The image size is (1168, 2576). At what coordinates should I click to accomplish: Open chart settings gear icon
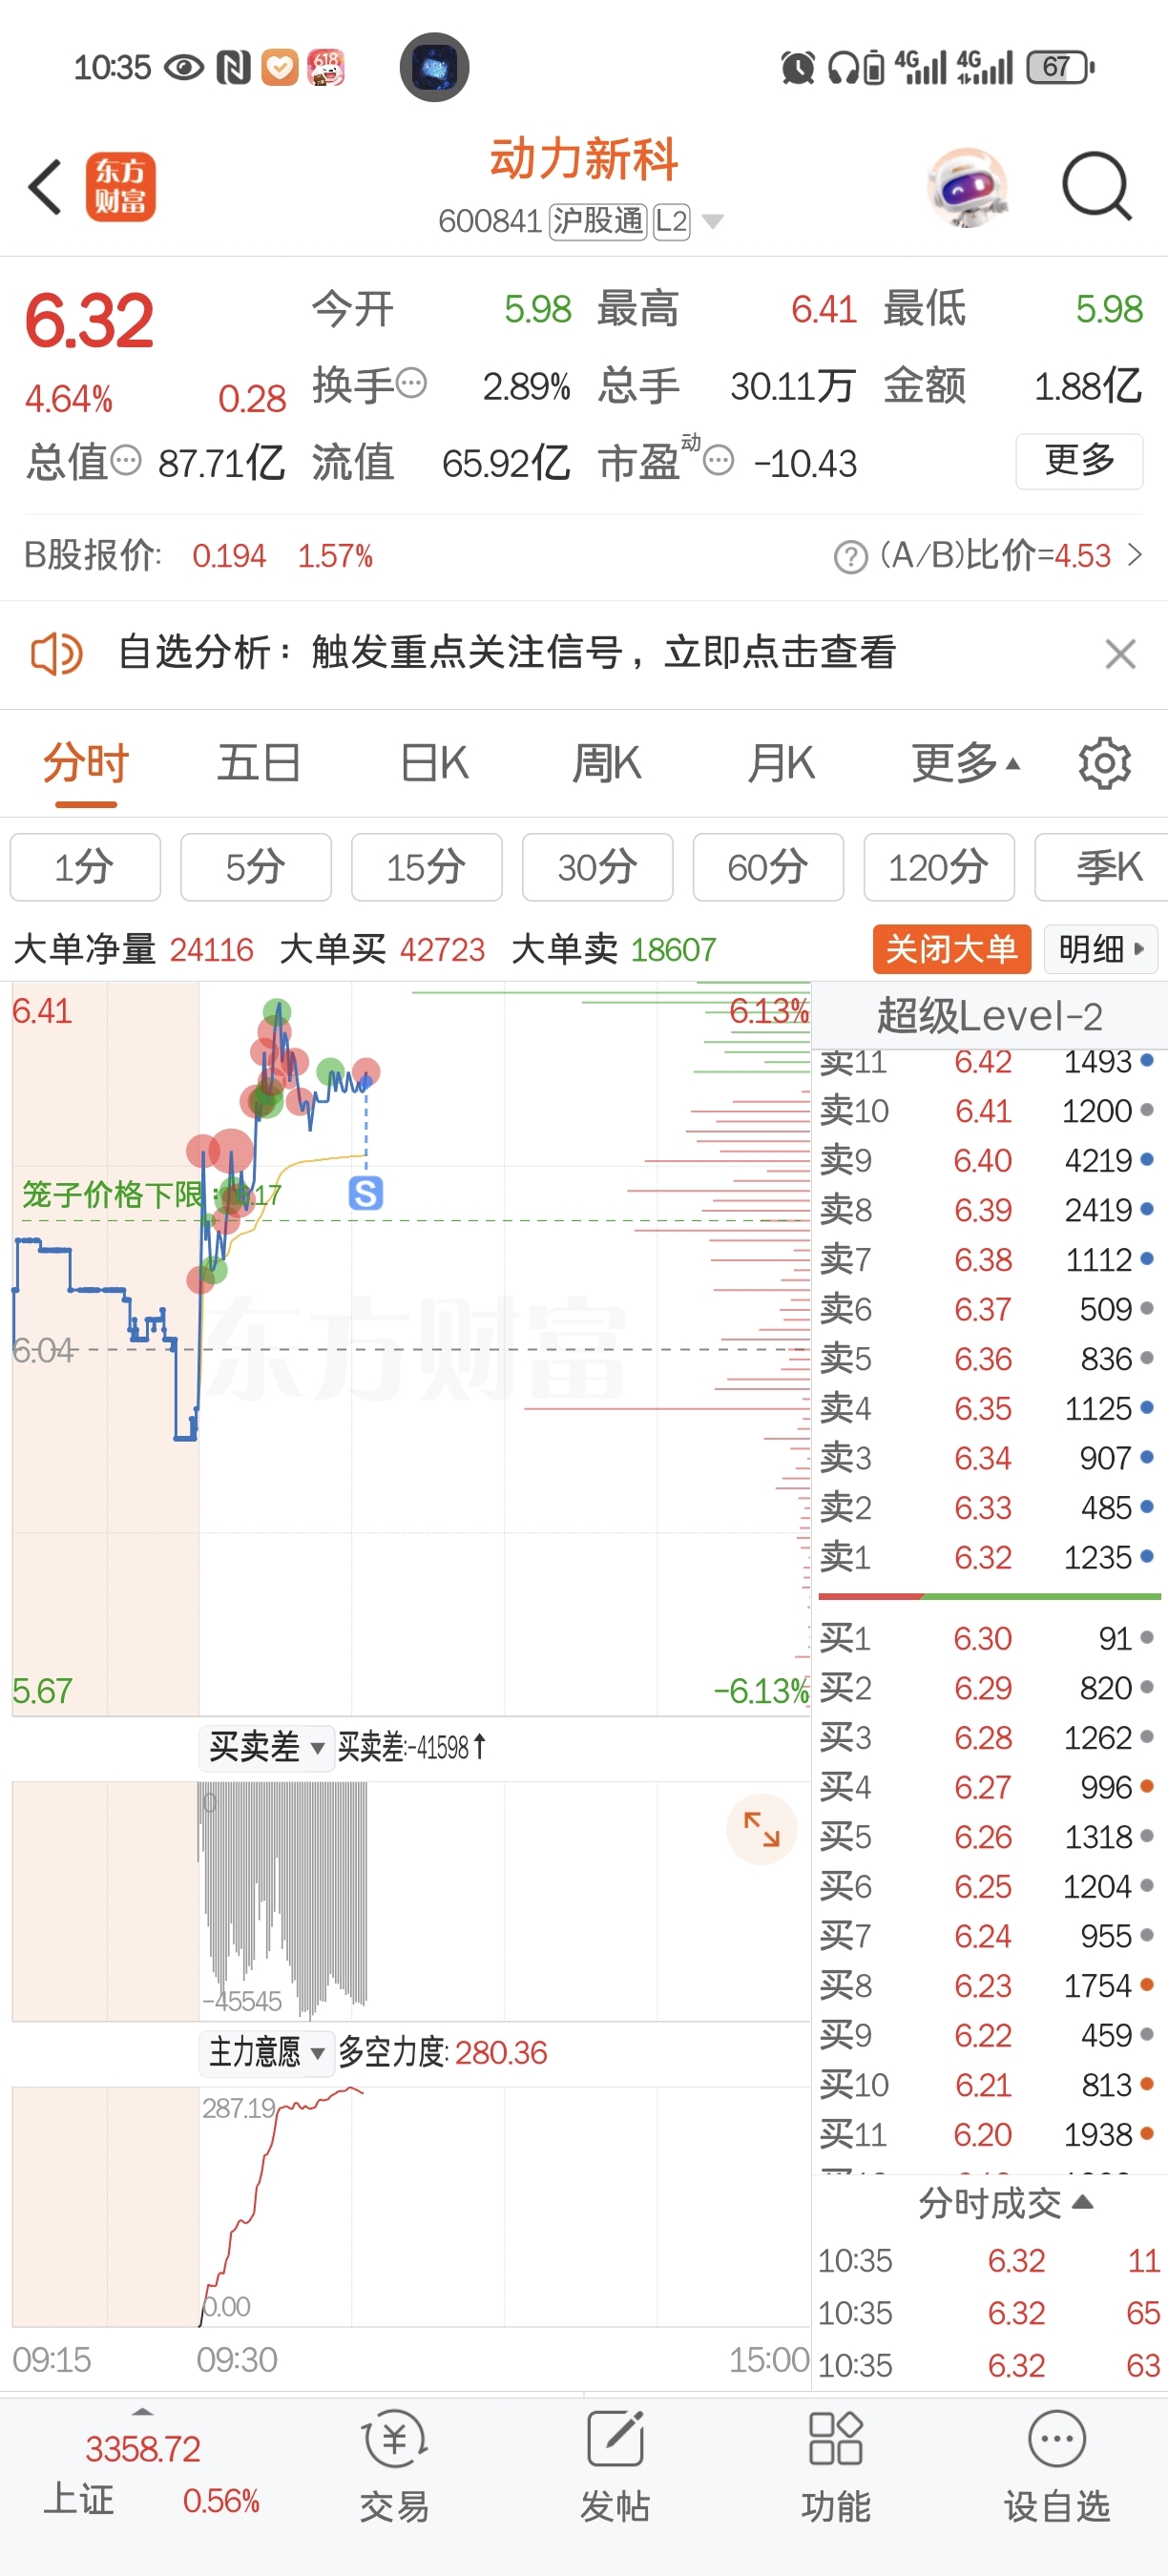(x=1104, y=764)
